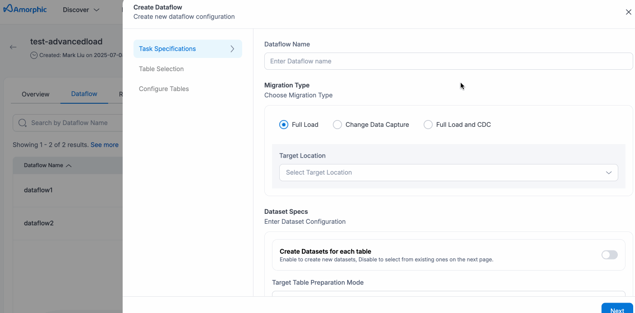This screenshot has height=313, width=635.
Task: Select the Full Load radio button
Action: (x=284, y=125)
